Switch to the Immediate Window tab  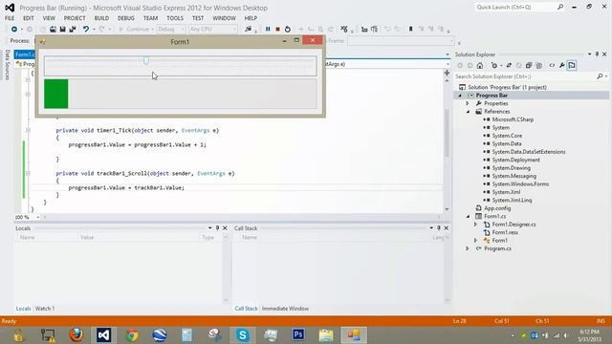285,309
